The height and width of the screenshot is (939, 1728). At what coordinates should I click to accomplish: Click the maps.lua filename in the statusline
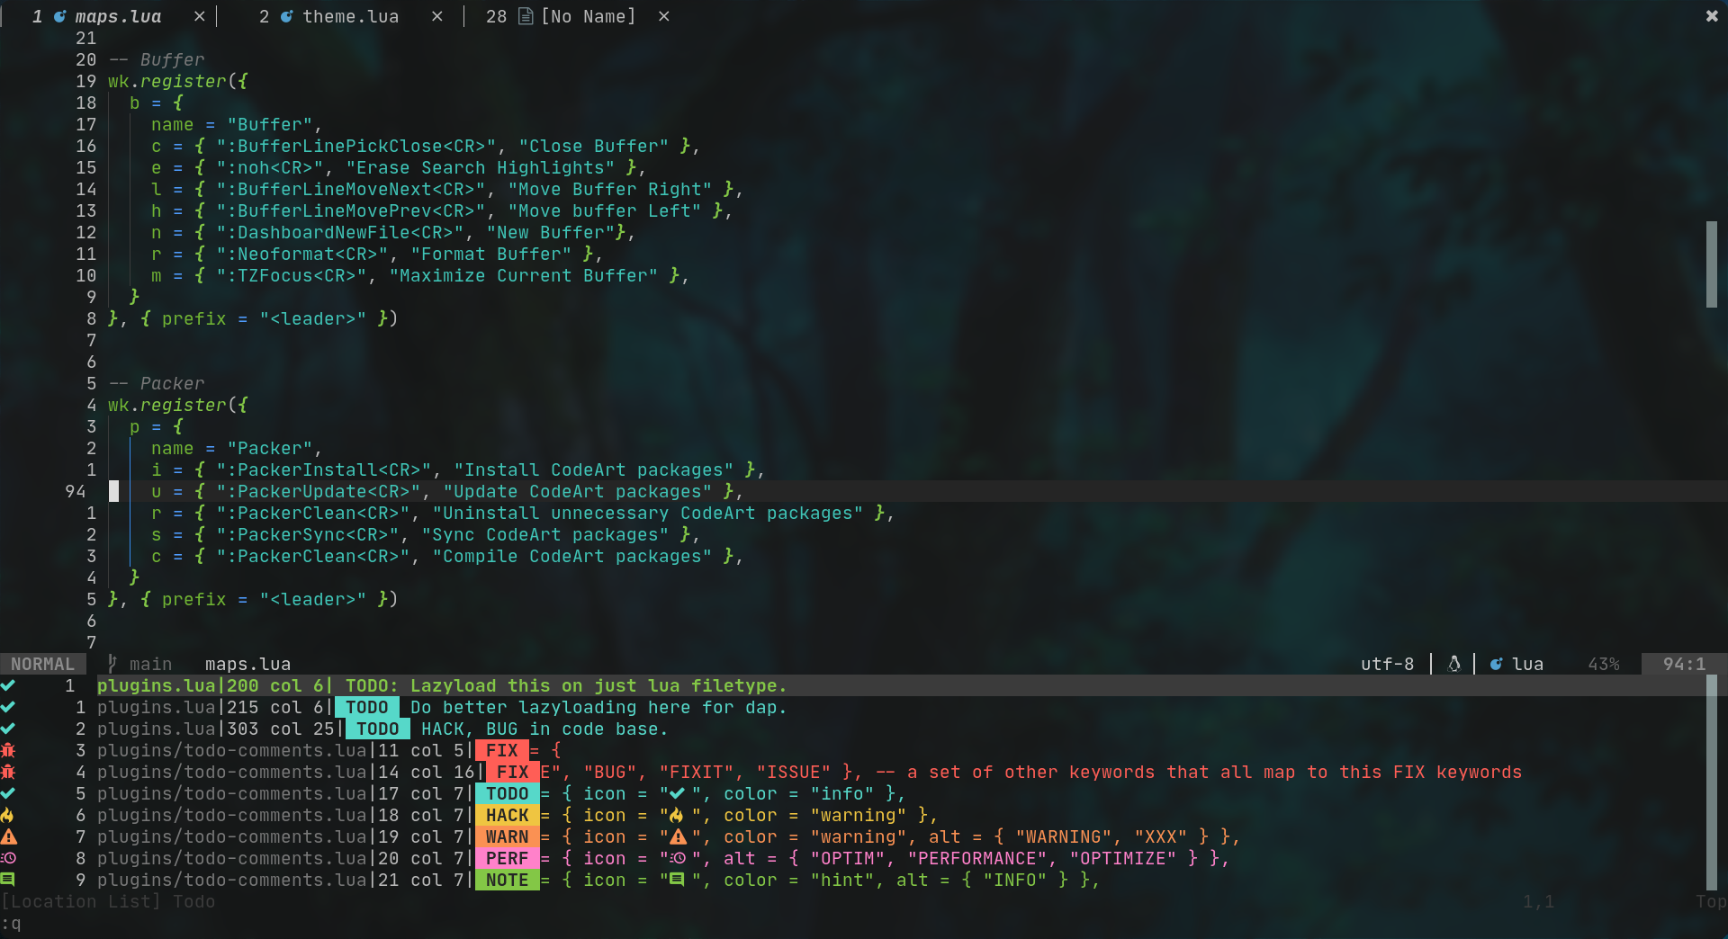pyautogui.click(x=247, y=664)
